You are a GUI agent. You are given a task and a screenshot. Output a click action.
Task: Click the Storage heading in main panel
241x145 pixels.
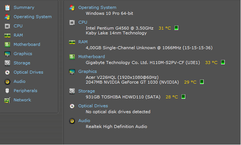pyautogui.click(x=86, y=91)
